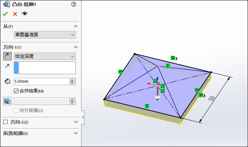The width and height of the screenshot is (248, 147).
Task: Expand the 方向 2(2) section
Action: coord(76,122)
